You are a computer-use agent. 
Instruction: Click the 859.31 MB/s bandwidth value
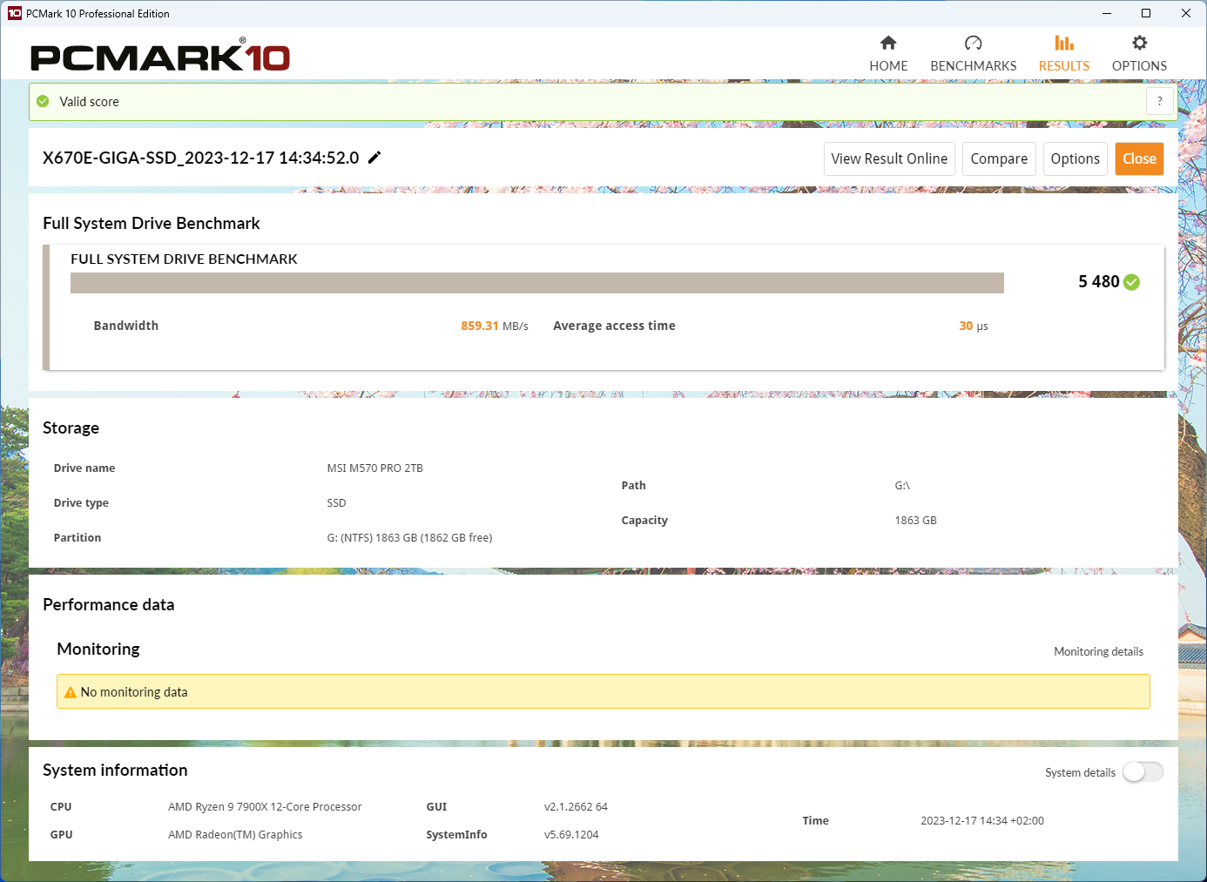click(495, 326)
